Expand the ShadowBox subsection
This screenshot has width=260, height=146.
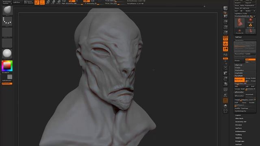[239, 70]
